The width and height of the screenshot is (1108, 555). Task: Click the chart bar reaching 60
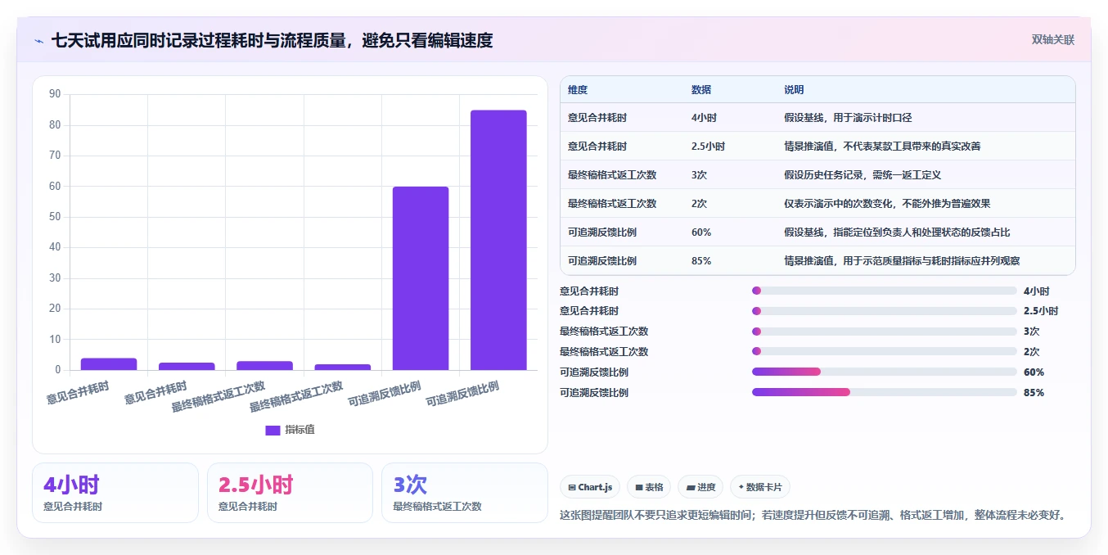tap(421, 278)
